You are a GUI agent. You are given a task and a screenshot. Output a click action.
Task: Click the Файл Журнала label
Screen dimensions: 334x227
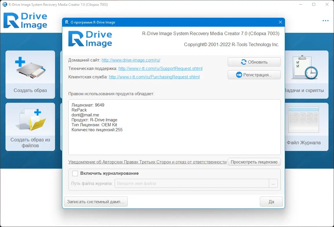304,143
